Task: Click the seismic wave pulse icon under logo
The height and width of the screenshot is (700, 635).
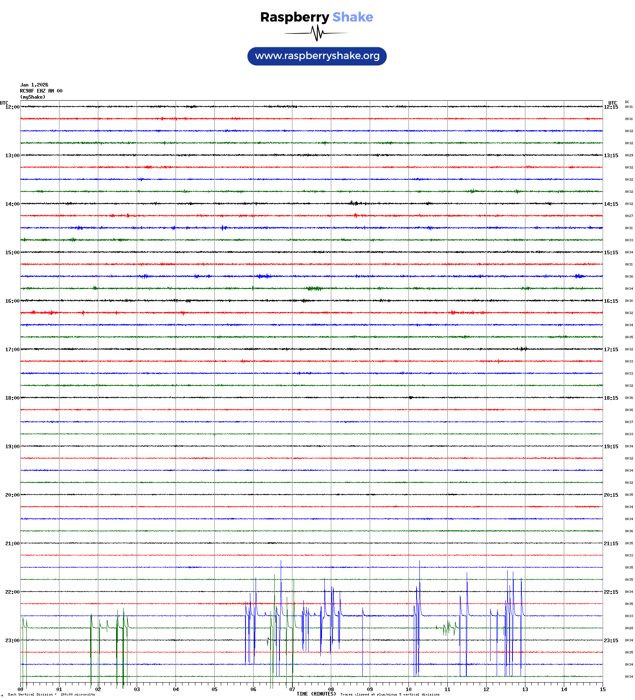Action: (x=317, y=33)
